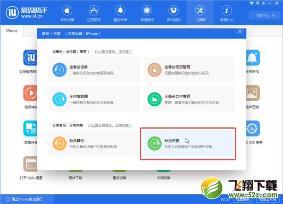Select the iPhone device tab
This screenshot has width=283, height=204.
[x=12, y=31]
